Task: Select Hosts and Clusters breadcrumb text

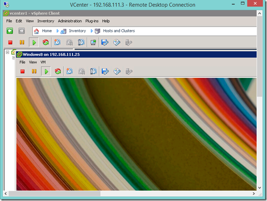Action: pyautogui.click(x=119, y=31)
